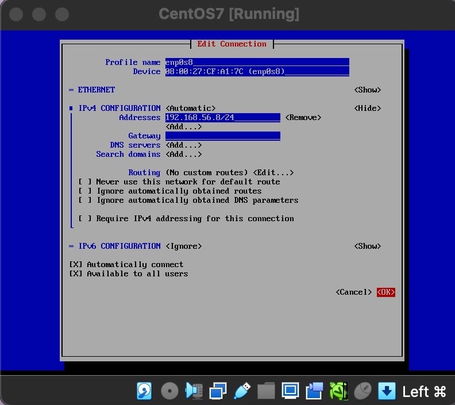Image resolution: width=455 pixels, height=405 pixels.
Task: Click the ETHERNET section label
Action: click(x=97, y=90)
